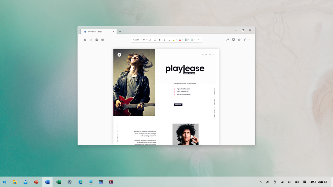
Task: Open the notification center icon
Action: coord(305,182)
